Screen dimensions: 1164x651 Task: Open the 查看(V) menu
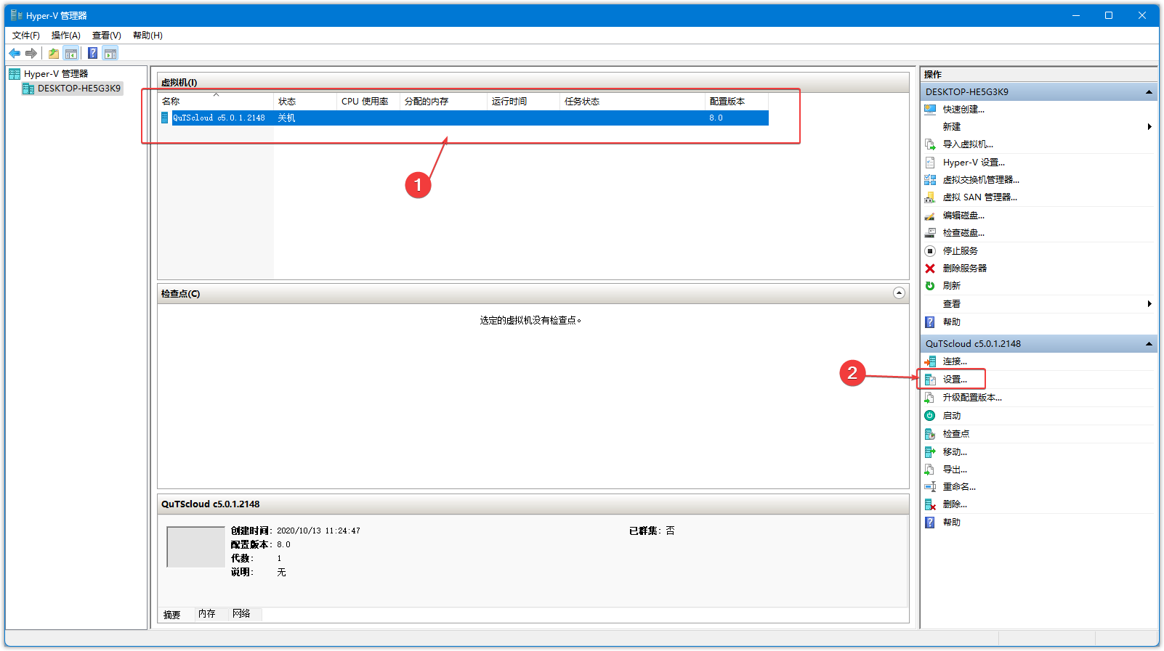(x=107, y=36)
